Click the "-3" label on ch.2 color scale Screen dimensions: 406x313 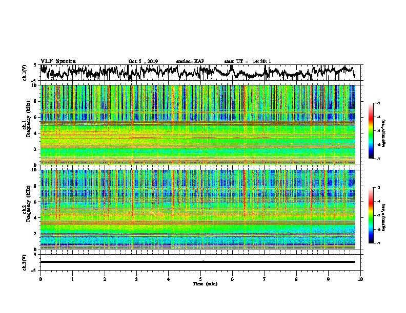pos(378,188)
